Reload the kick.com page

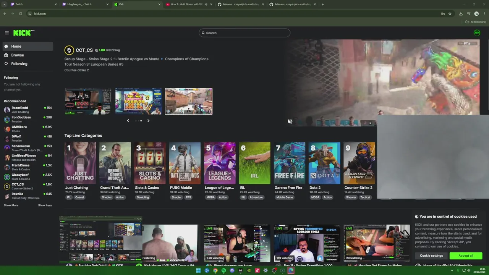pyautogui.click(x=20, y=14)
